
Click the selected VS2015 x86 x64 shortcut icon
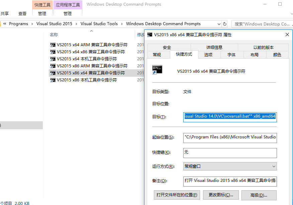click(53, 73)
